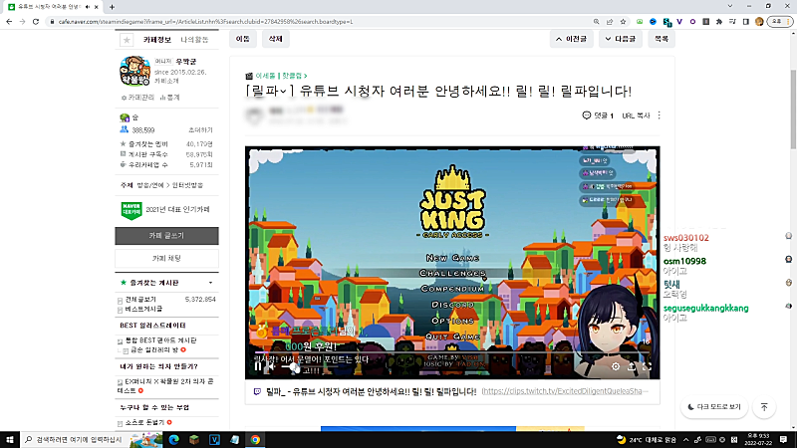Image resolution: width=797 pixels, height=448 pixels.
Task: Click browser back arrow
Action: coord(9,21)
